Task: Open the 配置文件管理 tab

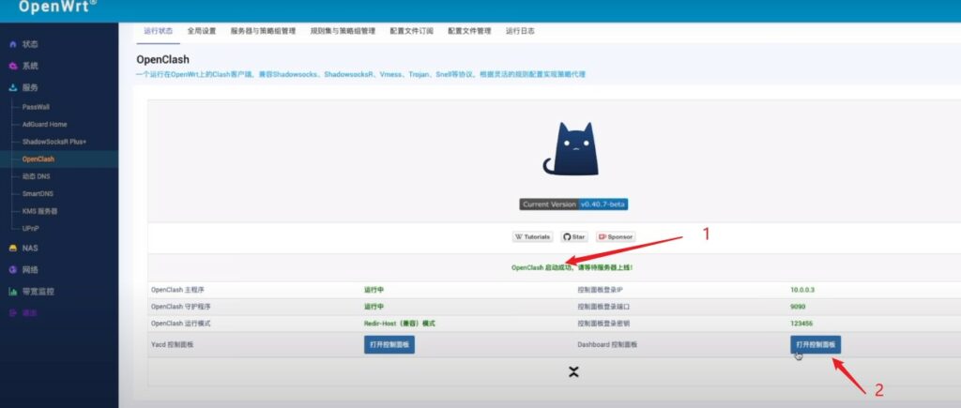Action: coord(469,31)
